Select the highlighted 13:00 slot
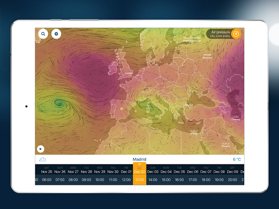Viewport: 279px width, 209px height. tap(139, 180)
